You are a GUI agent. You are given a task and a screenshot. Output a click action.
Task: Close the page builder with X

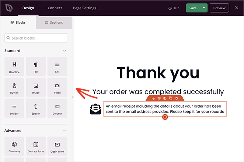pyautogui.click(x=236, y=8)
